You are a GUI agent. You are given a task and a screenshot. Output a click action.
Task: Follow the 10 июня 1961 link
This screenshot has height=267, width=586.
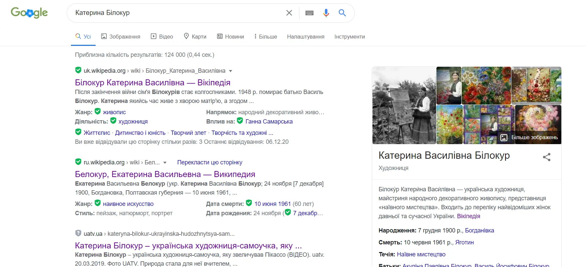[273, 204]
